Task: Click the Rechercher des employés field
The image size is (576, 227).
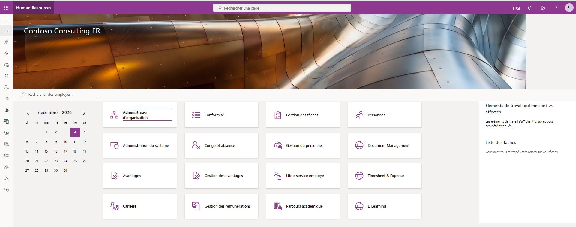Action: [61, 95]
